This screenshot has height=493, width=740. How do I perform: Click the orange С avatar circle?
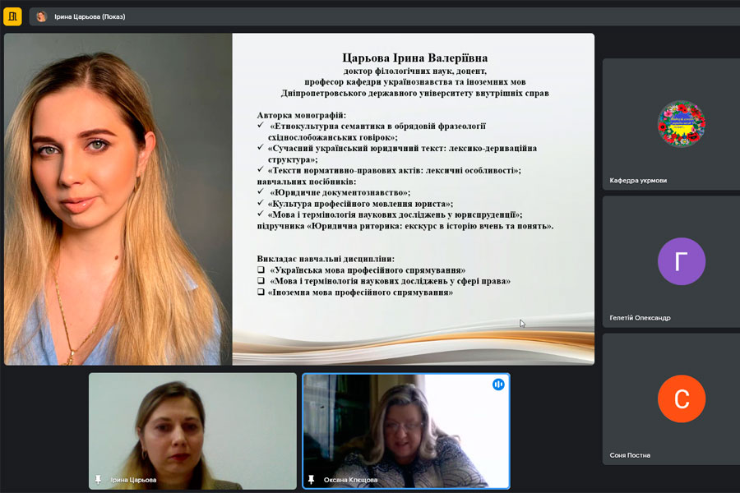681,399
